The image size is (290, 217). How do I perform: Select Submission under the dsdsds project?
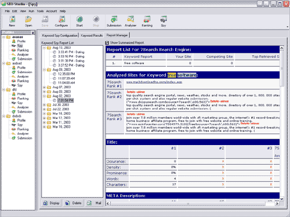click(24, 138)
